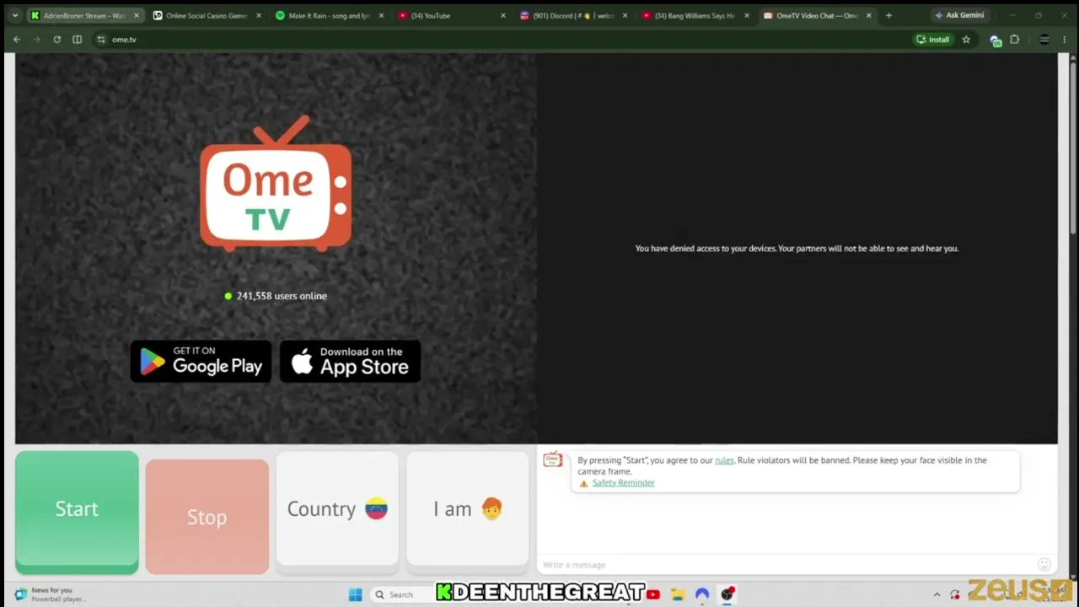Open the browser extensions puzzle icon
The image size is (1079, 607).
coord(1014,40)
